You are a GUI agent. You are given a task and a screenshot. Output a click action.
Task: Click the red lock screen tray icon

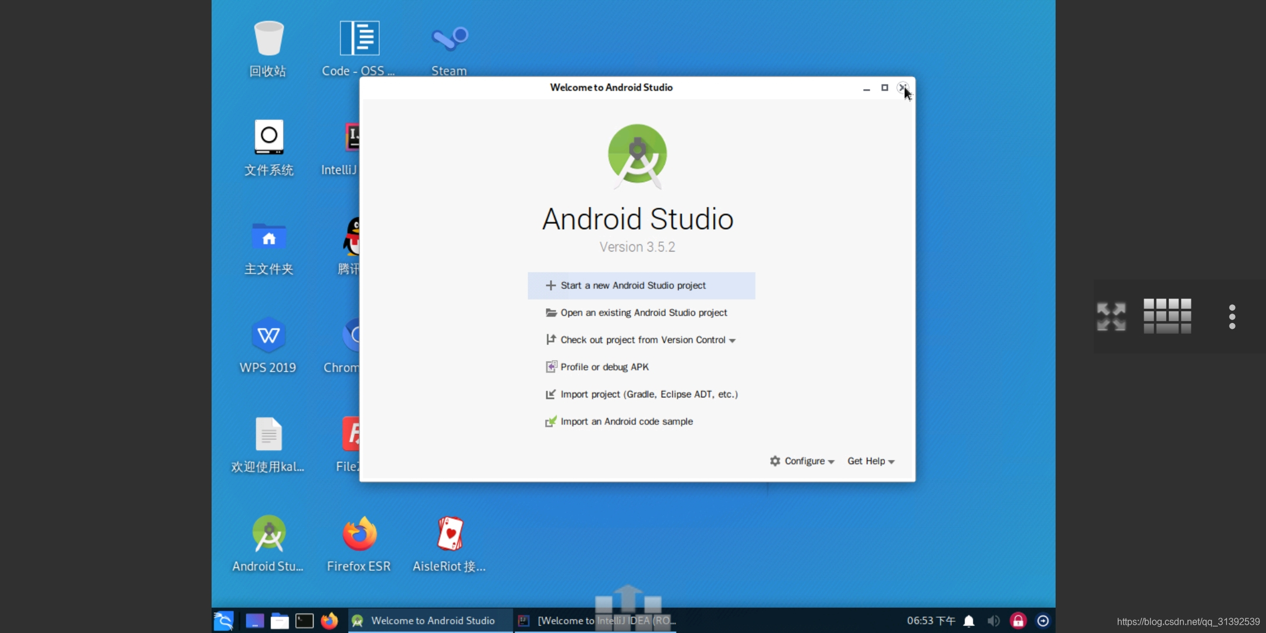[x=1018, y=621]
